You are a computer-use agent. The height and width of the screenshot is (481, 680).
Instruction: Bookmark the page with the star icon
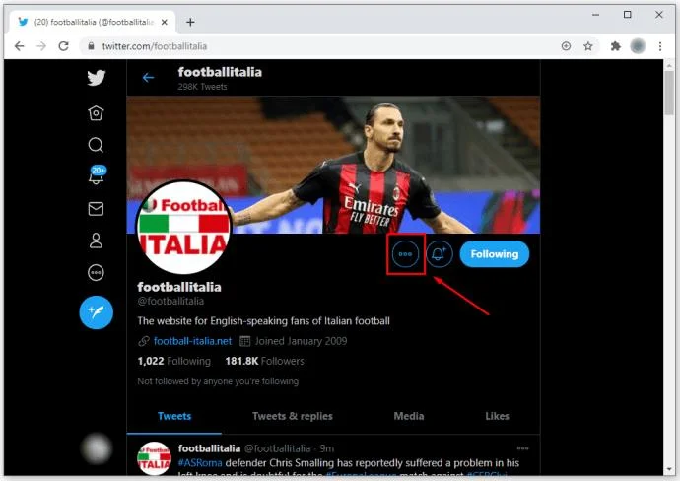[x=588, y=46]
